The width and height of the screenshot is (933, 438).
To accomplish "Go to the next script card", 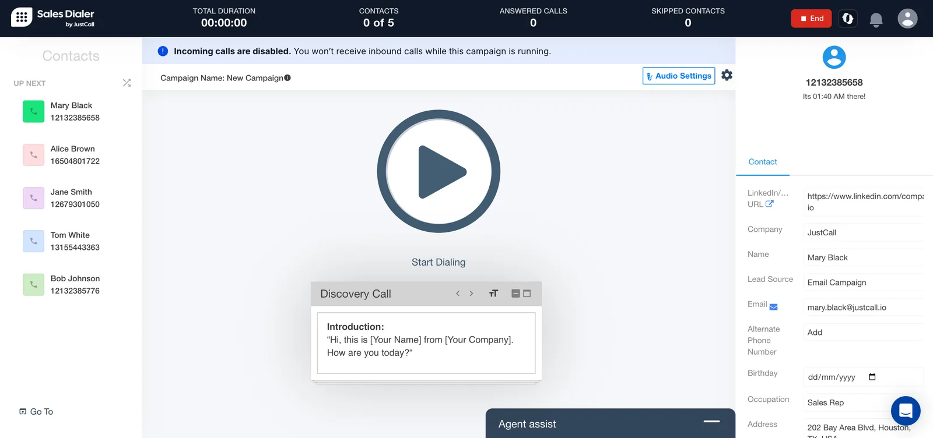I will pos(471,294).
